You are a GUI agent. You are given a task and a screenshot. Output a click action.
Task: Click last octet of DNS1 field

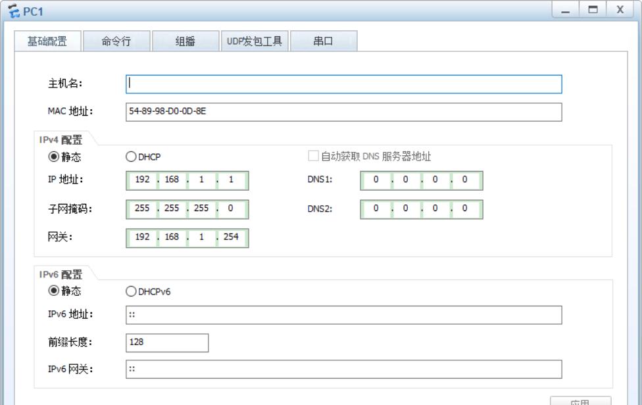pyautogui.click(x=465, y=180)
